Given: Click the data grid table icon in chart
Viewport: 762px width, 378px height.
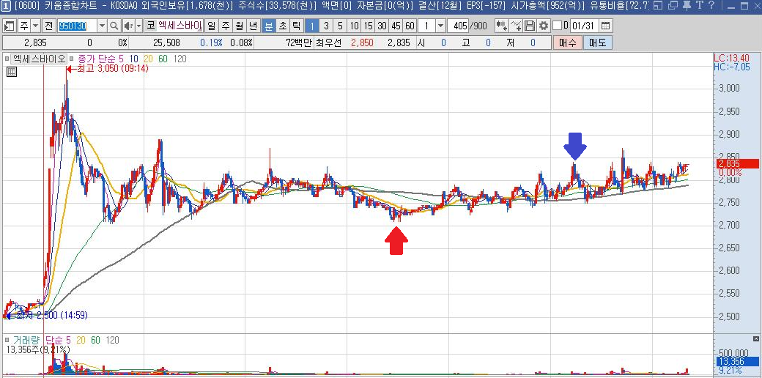Looking at the screenshot, I should 12,73.
